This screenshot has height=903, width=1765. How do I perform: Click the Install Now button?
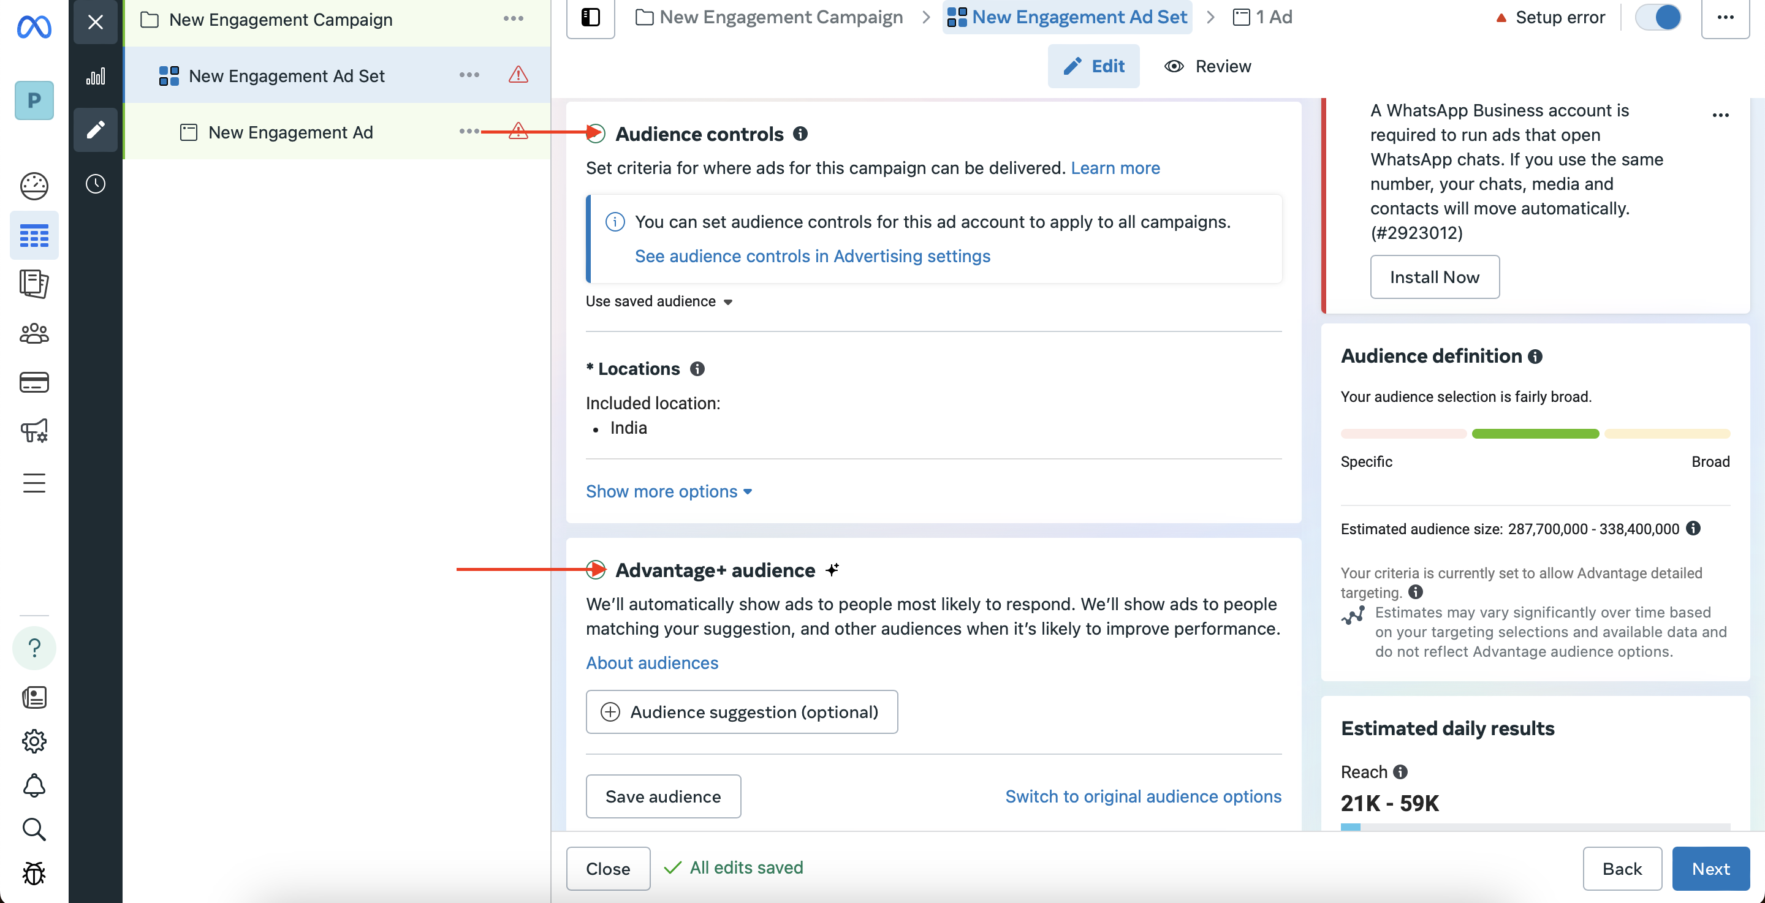click(1434, 277)
